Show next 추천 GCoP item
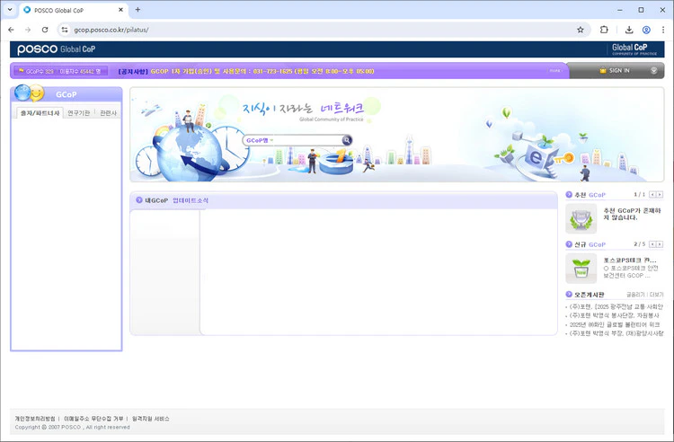The height and width of the screenshot is (442, 674). tap(660, 195)
